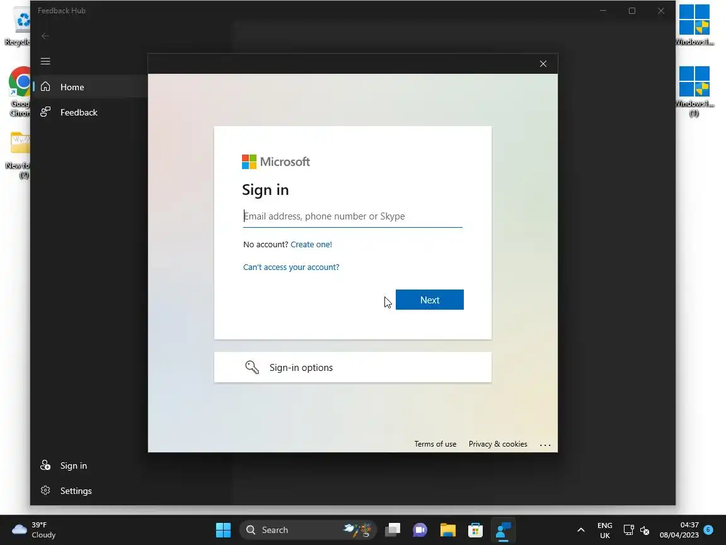Screen dimensions: 726x545
Task: Open Sign-in options
Action: pyautogui.click(x=353, y=367)
